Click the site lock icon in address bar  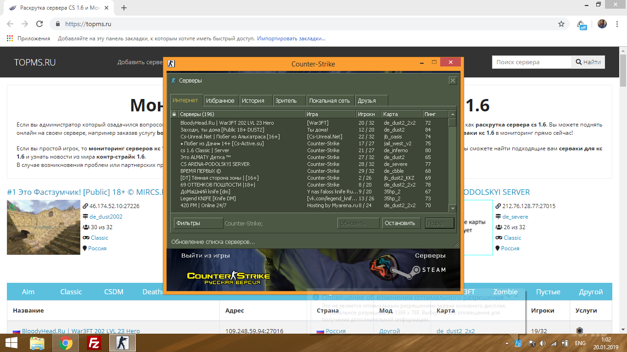coord(58,24)
